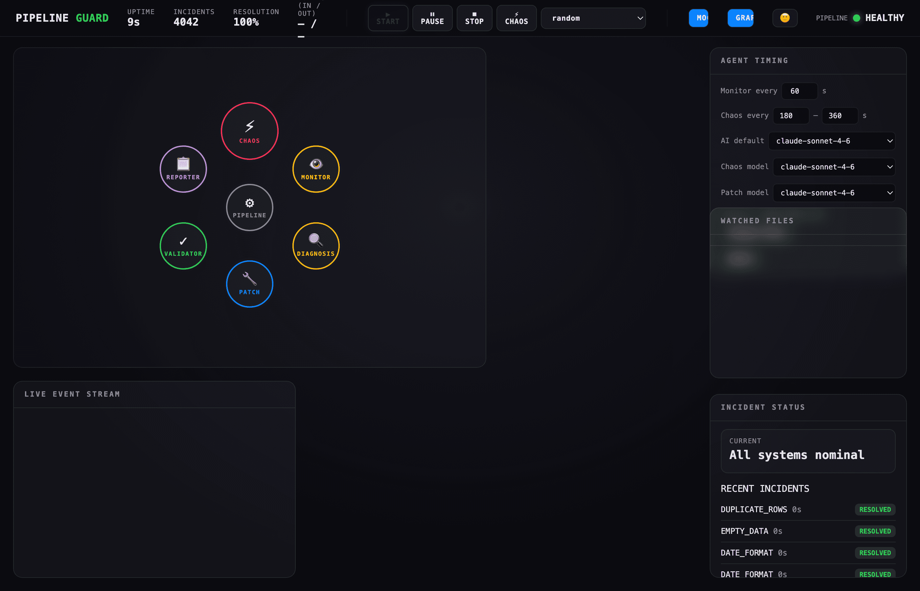920x591 pixels.
Task: Click the PIPELINE GUARD logo title
Action: [x=62, y=18]
